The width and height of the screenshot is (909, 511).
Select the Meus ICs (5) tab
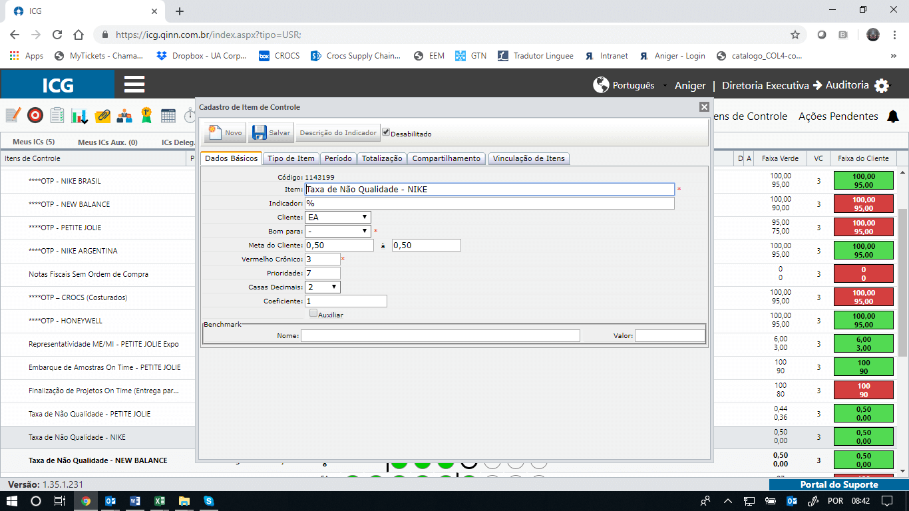[33, 142]
